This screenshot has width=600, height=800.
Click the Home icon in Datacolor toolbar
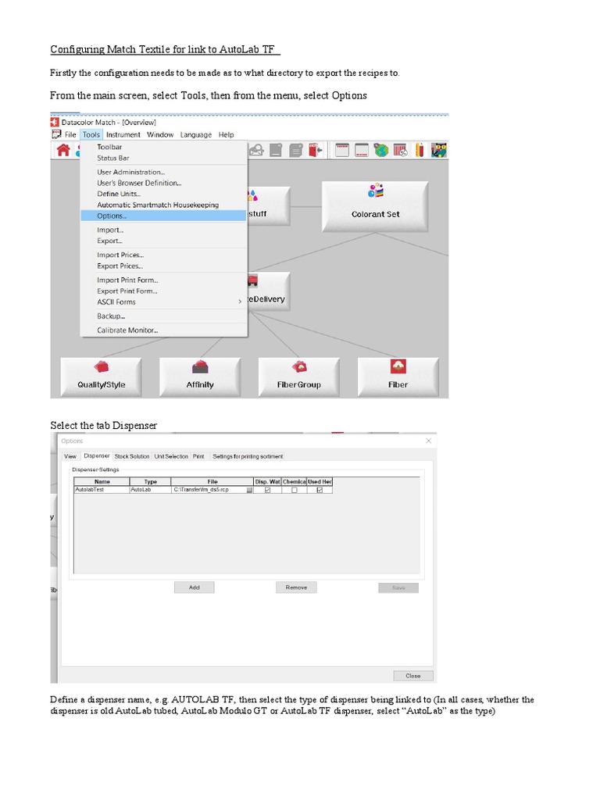click(63, 150)
